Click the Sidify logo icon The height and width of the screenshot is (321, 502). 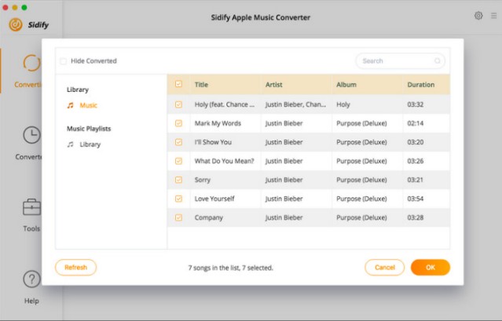(15, 24)
